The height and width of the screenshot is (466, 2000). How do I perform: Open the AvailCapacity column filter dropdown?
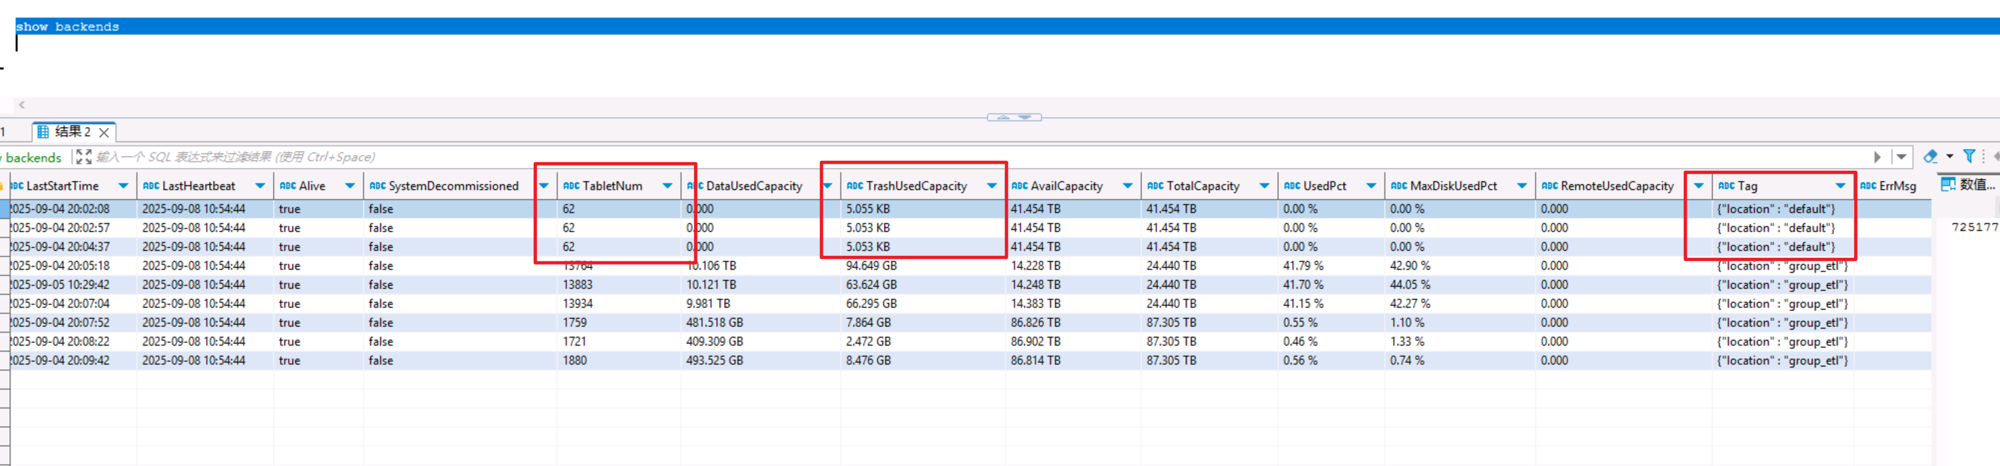click(x=1128, y=186)
